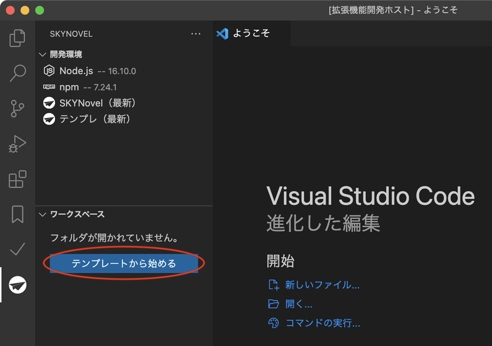Click the Node.js hexagon icon
492x346 pixels.
coord(49,71)
